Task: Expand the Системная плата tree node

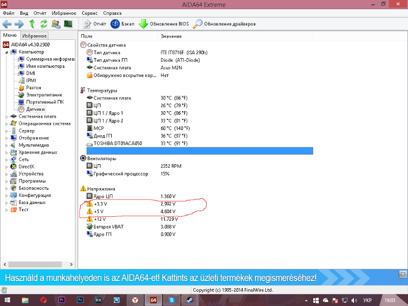Action: [7, 117]
